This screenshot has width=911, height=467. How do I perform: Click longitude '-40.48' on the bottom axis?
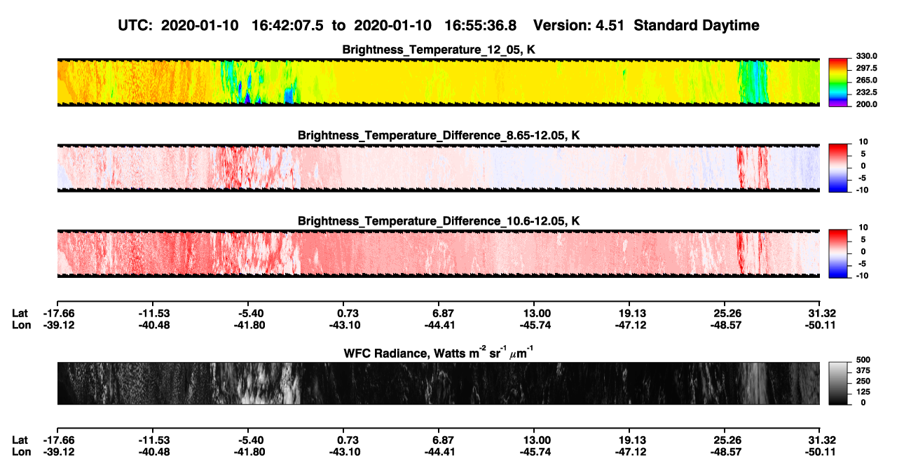pos(155,452)
